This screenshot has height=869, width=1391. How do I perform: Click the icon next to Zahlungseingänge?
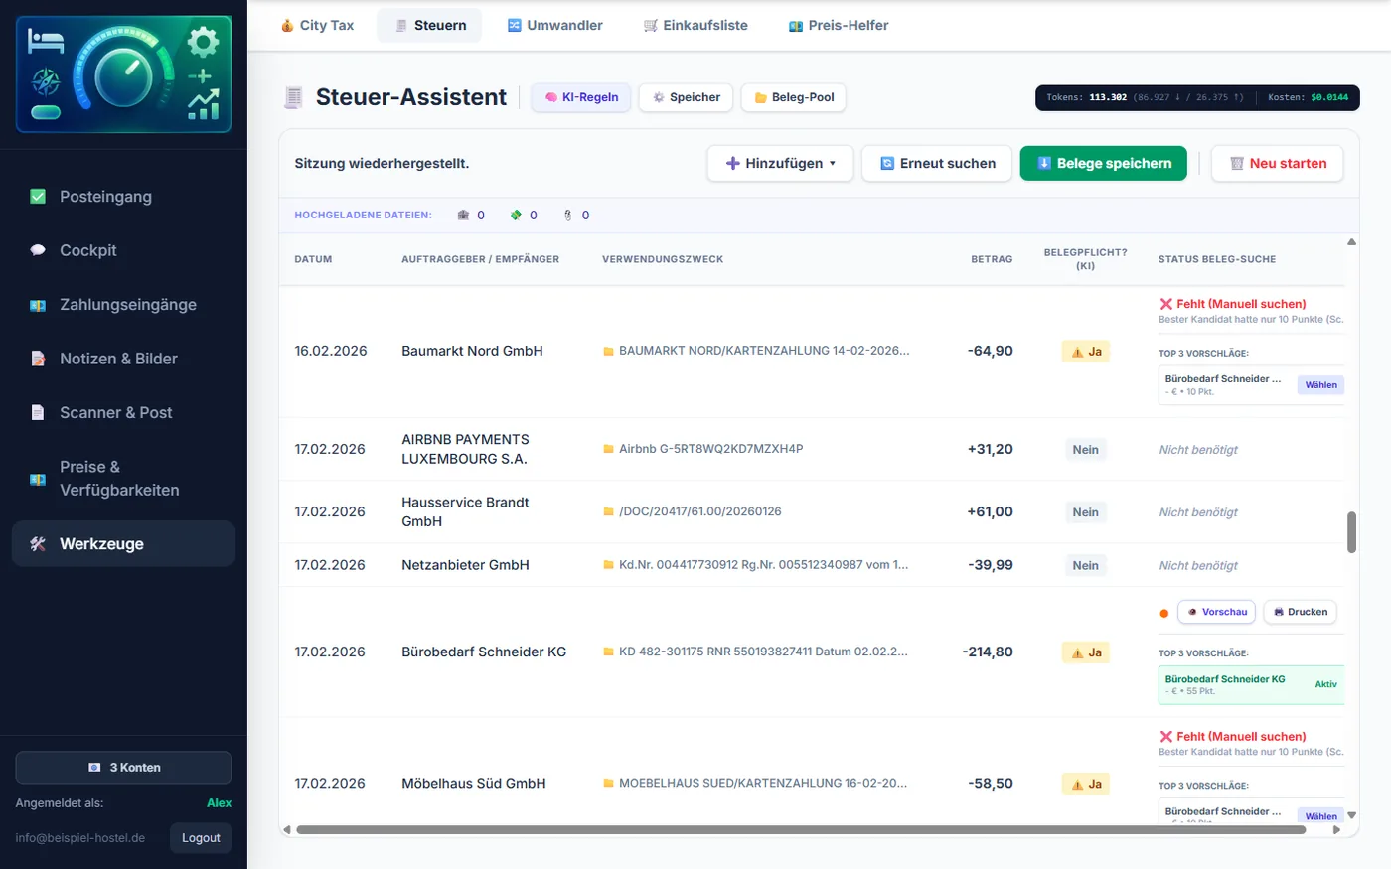click(38, 305)
